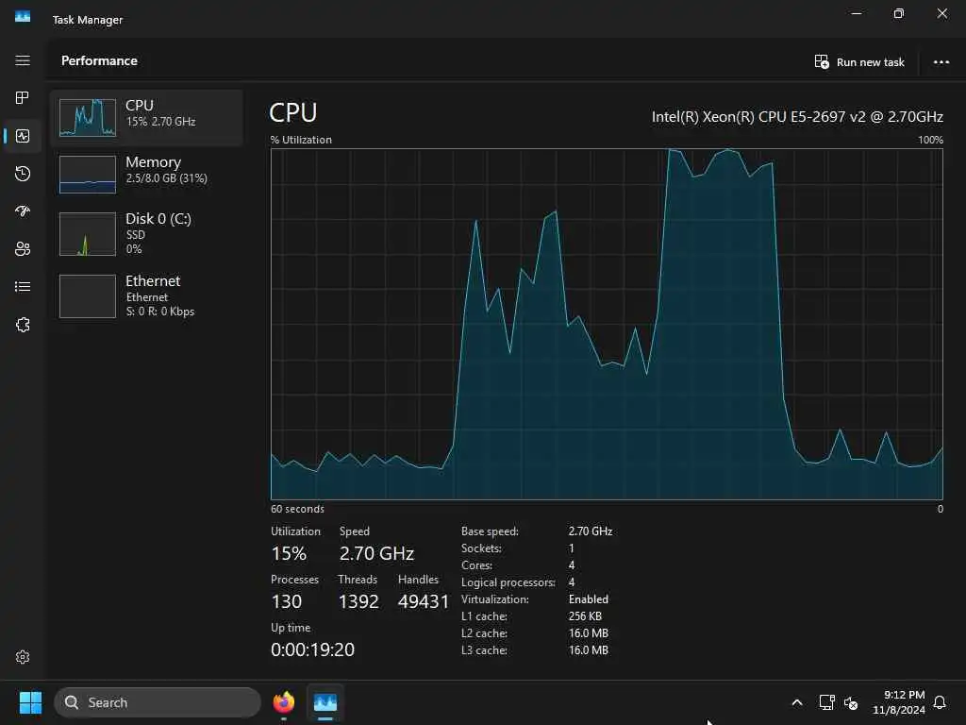
Task: Click the muted volume tray icon
Action: tap(851, 702)
